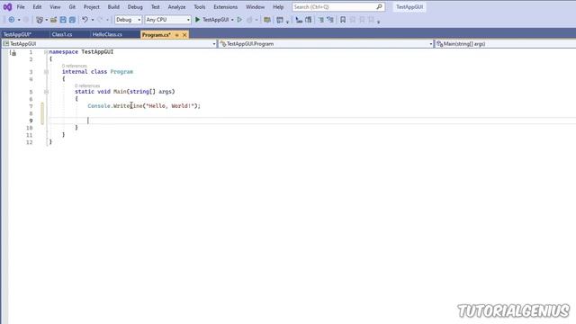Screen dimensions: 576x324
Task: Expand the startup project arrow next to TestAppGUI
Action: [232, 20]
